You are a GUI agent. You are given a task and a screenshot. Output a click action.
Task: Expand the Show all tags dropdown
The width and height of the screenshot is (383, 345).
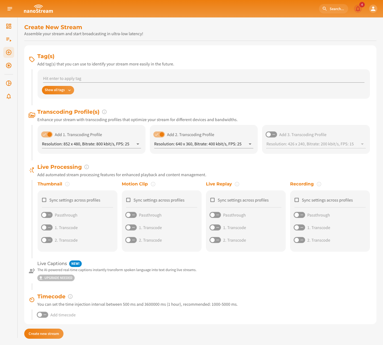[58, 90]
